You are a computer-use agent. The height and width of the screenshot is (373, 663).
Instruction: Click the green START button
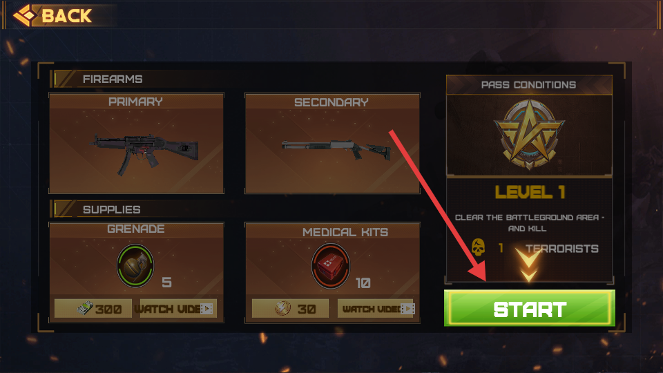[530, 308]
